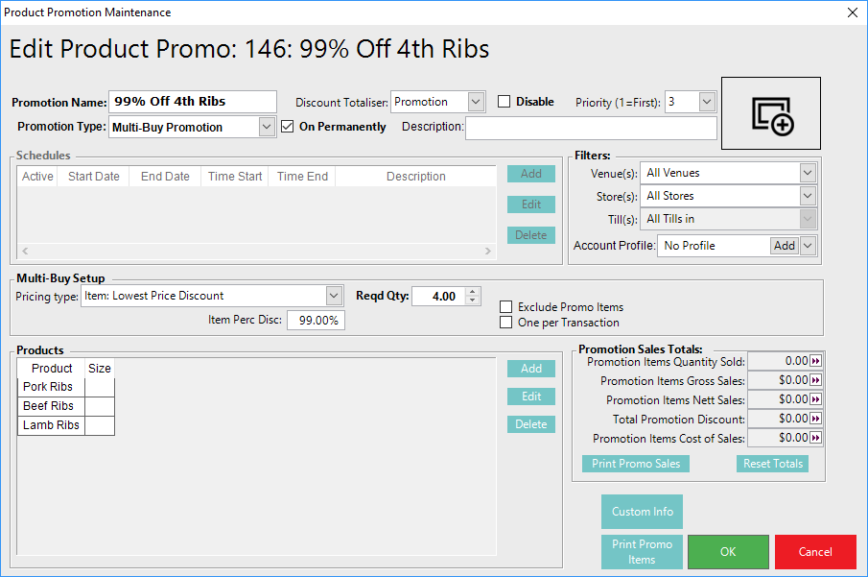Image resolution: width=868 pixels, height=577 pixels.
Task: Expand the Promotion Type dropdown
Action: tap(267, 127)
